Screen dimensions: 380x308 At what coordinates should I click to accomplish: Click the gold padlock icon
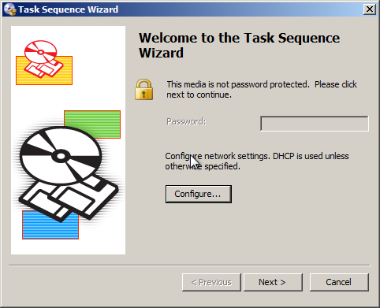(x=143, y=90)
